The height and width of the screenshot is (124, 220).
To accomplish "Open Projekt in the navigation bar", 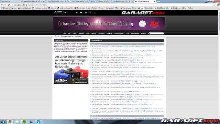I will (88, 33).
